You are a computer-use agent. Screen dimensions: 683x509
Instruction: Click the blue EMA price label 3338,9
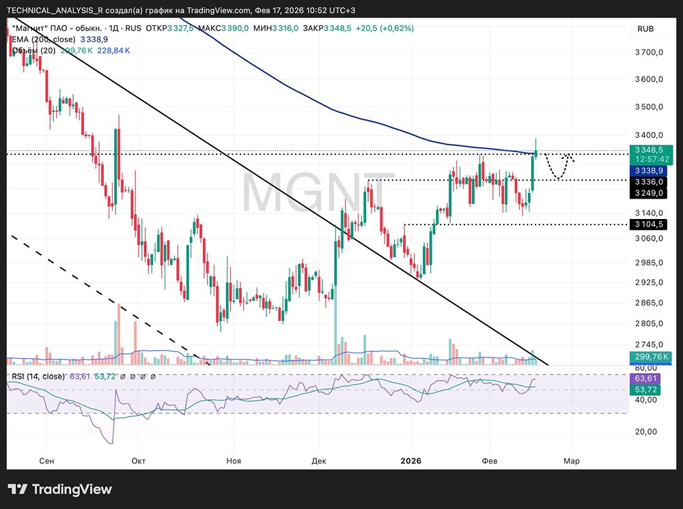649,171
